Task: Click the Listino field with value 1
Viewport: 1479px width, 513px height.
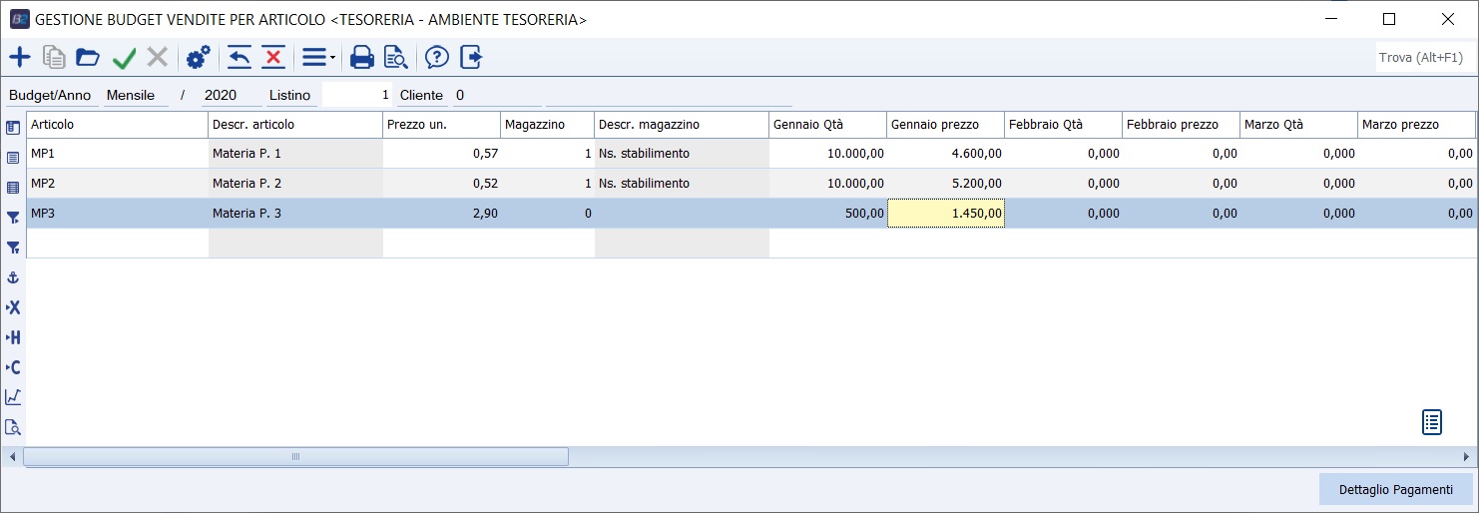Action: click(357, 96)
